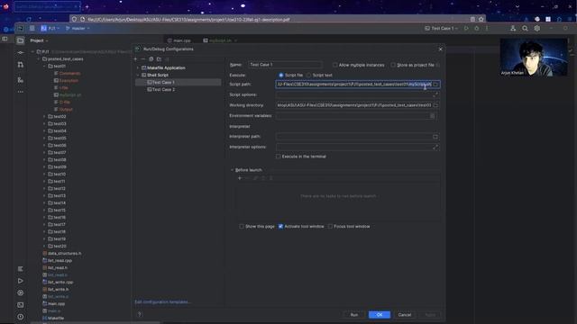
Task: Expand the Script options field icon
Action: tap(435, 94)
